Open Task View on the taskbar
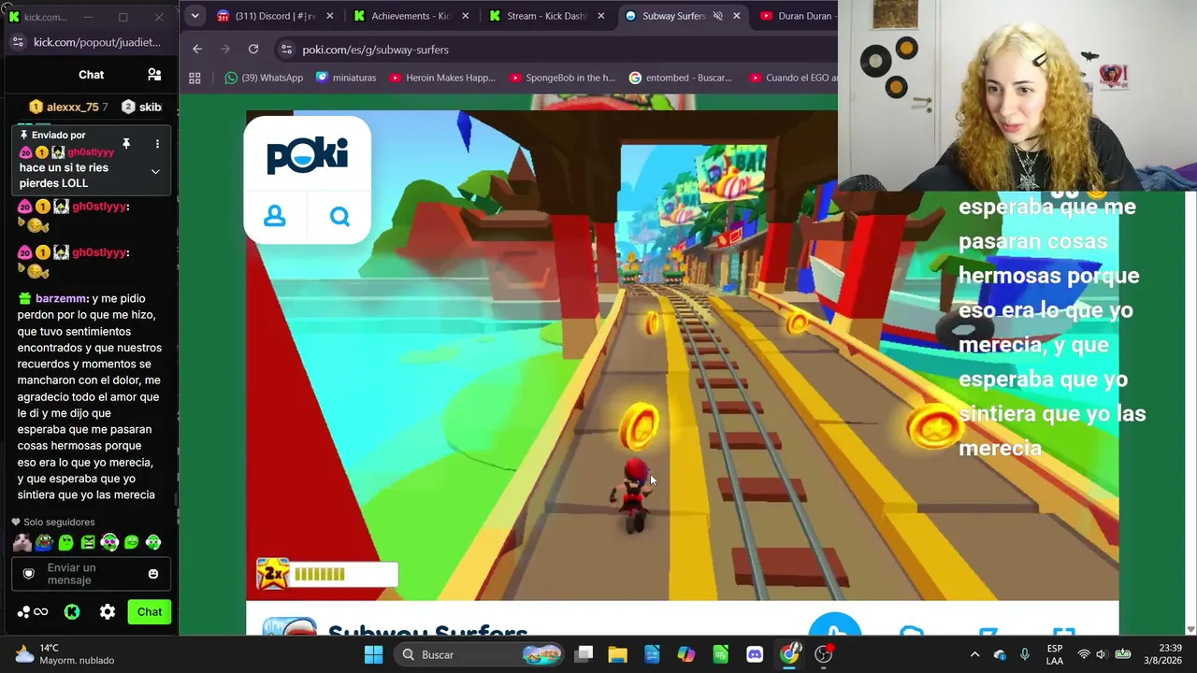 coord(584,654)
